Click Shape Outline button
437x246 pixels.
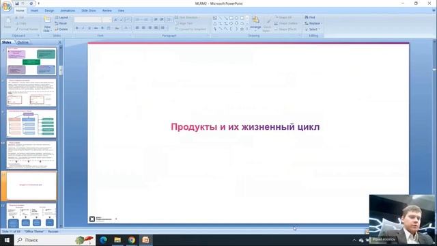pos(286,23)
